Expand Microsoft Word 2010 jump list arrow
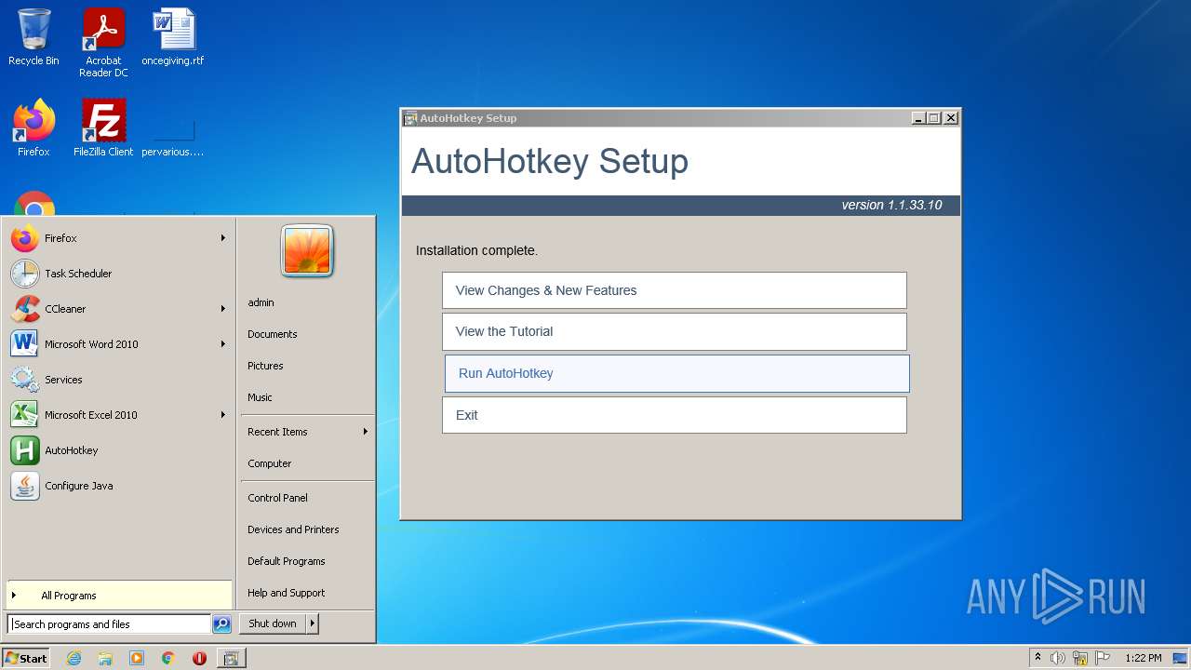 [x=223, y=344]
